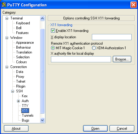Go to Proxy settings
Image resolution: width=138 pixels, height=134 pixels.
[x=20, y=77]
